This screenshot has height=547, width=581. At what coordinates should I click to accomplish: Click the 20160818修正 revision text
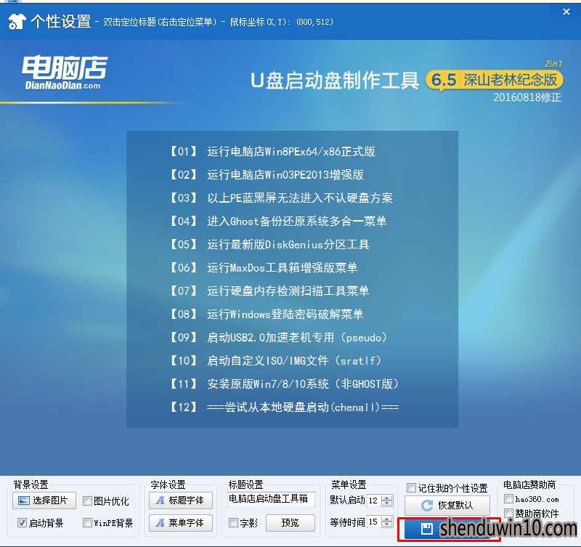click(x=527, y=97)
